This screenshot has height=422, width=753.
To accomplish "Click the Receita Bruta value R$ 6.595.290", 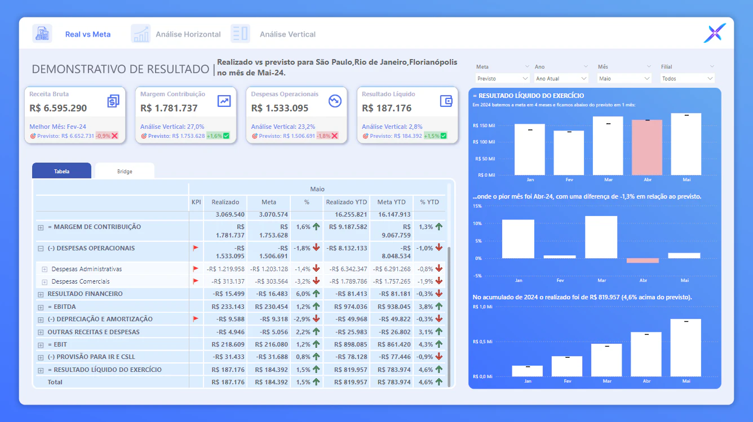I will 58,108.
